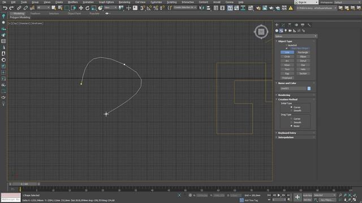
Task: Select Smooth under Drag Type
Action: click(291, 122)
